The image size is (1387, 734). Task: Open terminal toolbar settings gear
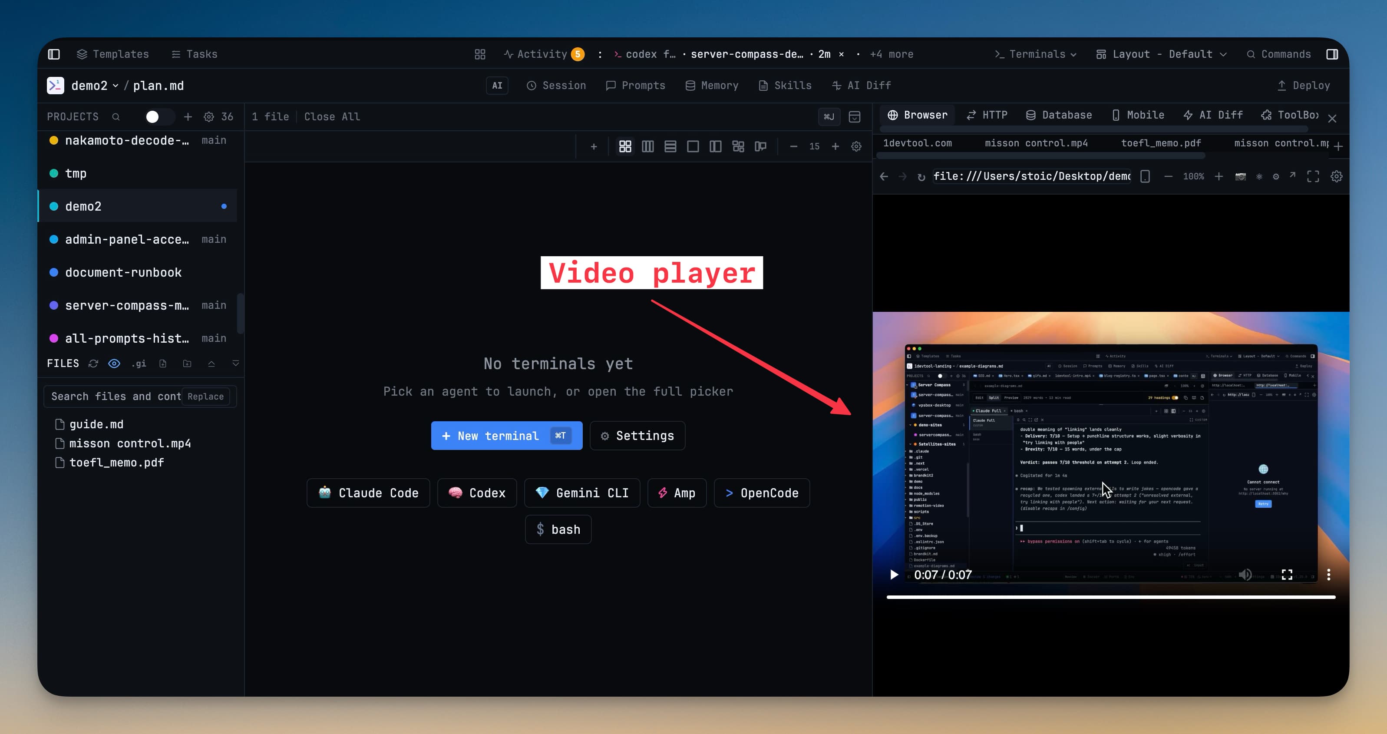click(x=856, y=146)
